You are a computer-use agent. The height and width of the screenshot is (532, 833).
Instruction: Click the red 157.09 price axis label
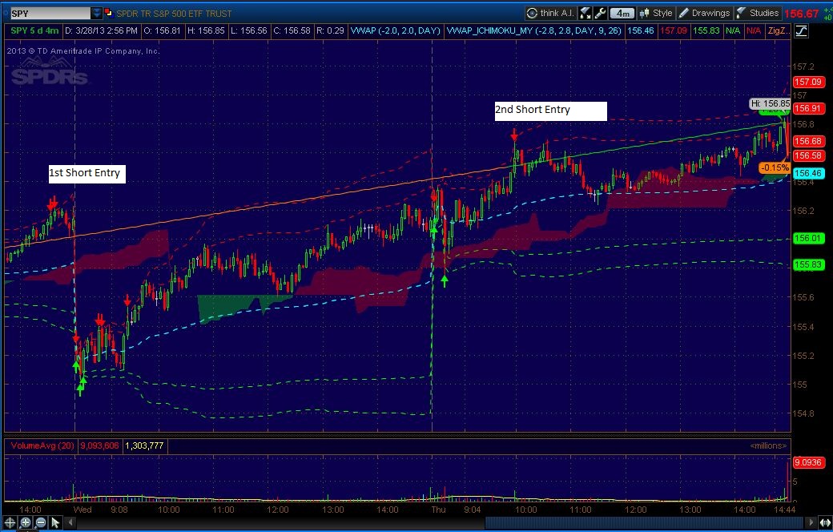pyautogui.click(x=807, y=83)
